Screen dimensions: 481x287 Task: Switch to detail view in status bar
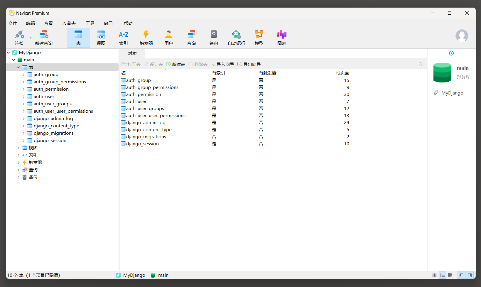450,275
